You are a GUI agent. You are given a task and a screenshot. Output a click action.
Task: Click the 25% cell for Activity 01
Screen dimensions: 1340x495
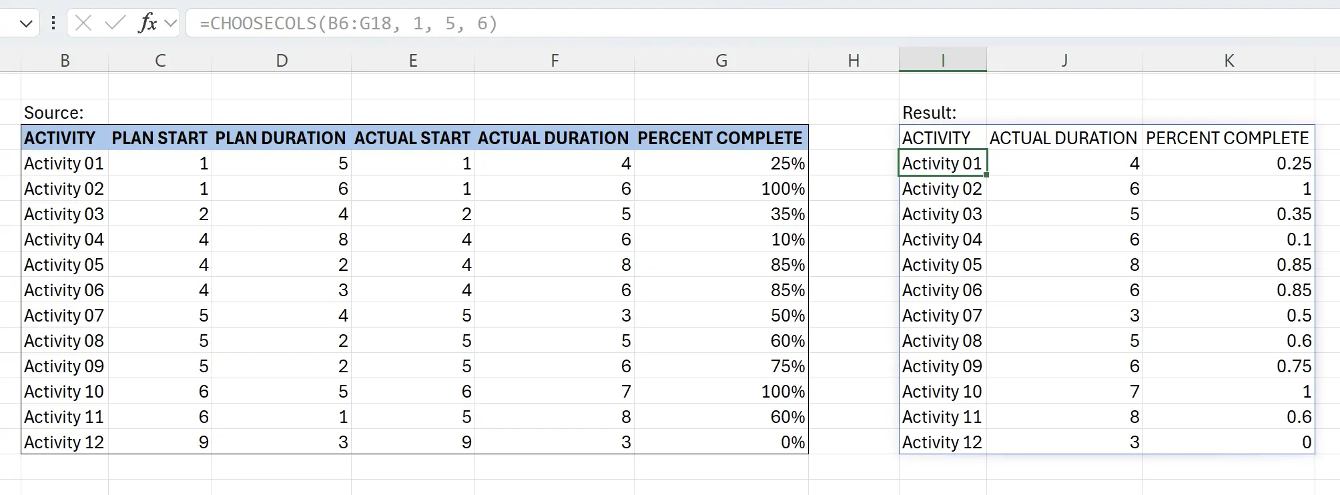coord(721,163)
